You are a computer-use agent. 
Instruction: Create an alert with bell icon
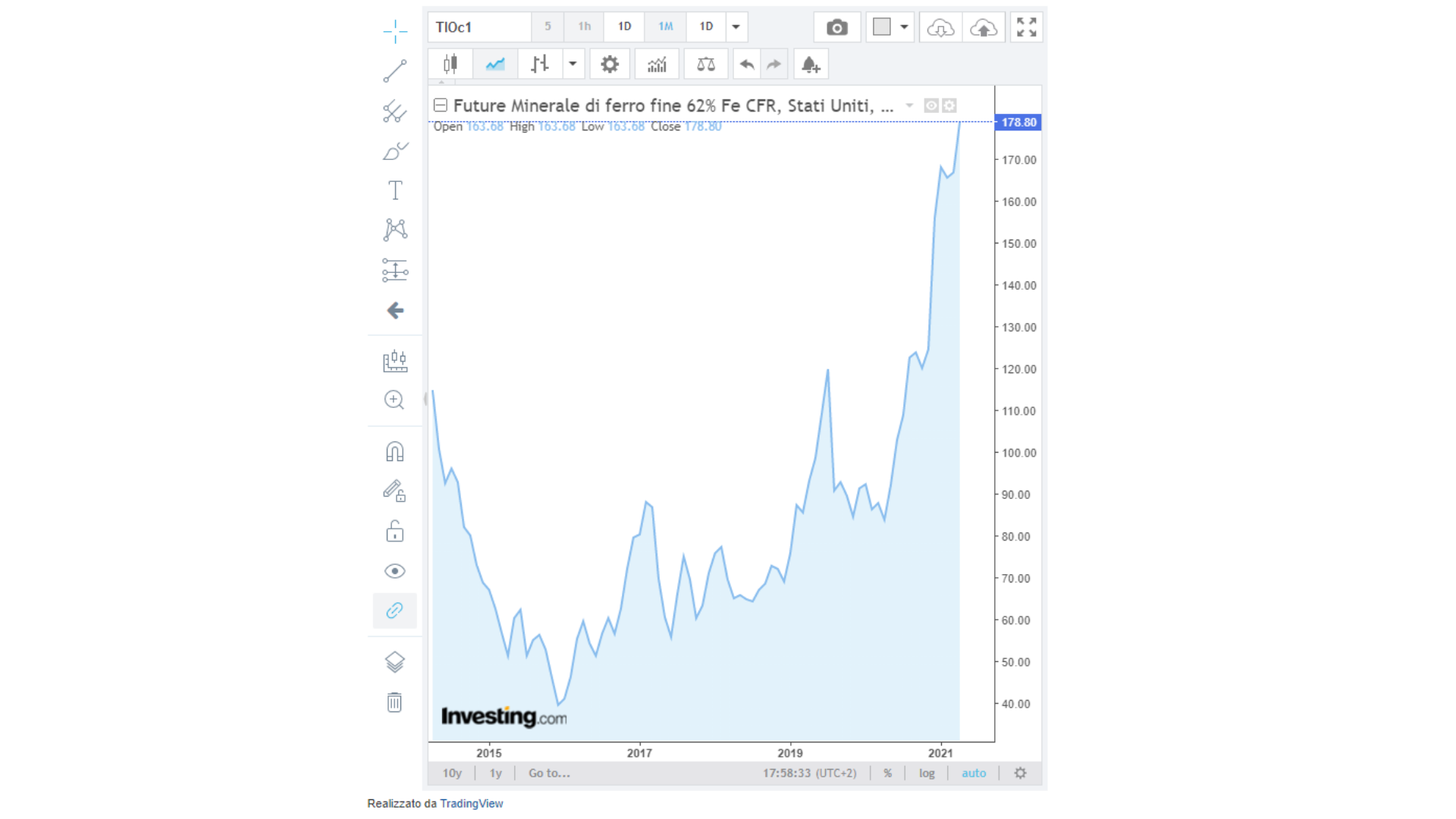810,64
